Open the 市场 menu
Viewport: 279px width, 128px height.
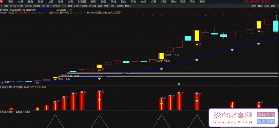click(x=20, y=2)
